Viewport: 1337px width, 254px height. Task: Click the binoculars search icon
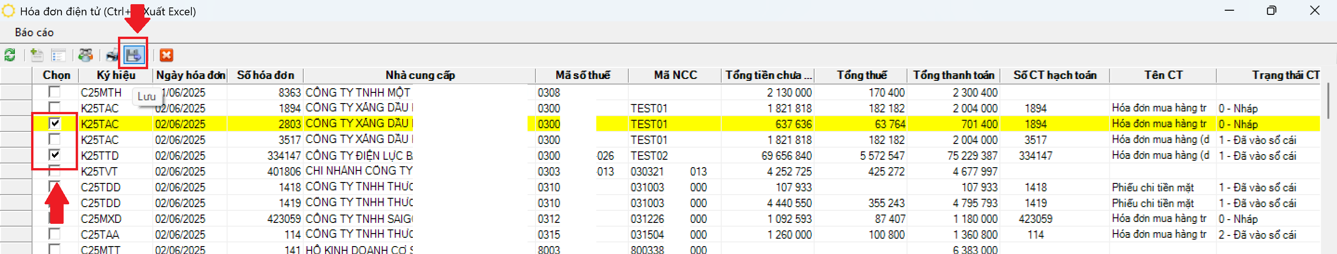[85, 55]
